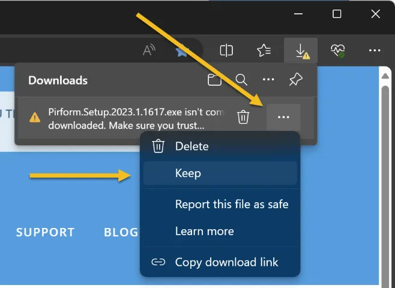Search downloads with magnifier icon
The image size is (395, 288).
(x=241, y=80)
